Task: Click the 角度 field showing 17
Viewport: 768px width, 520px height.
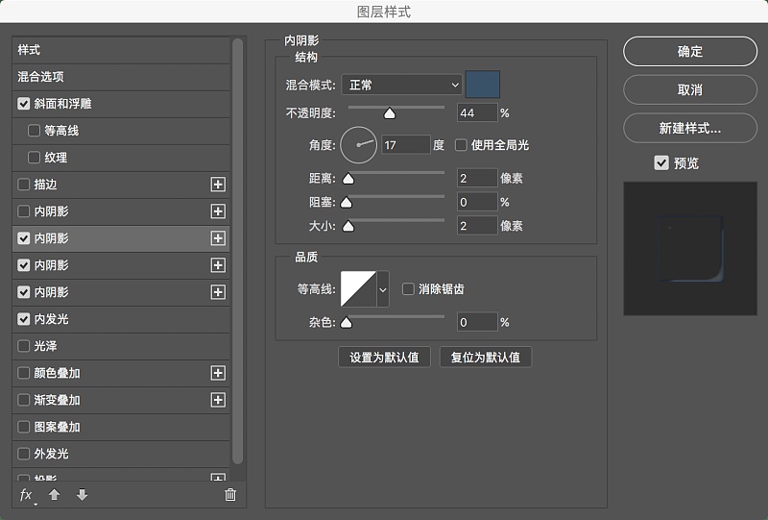Action: click(405, 145)
